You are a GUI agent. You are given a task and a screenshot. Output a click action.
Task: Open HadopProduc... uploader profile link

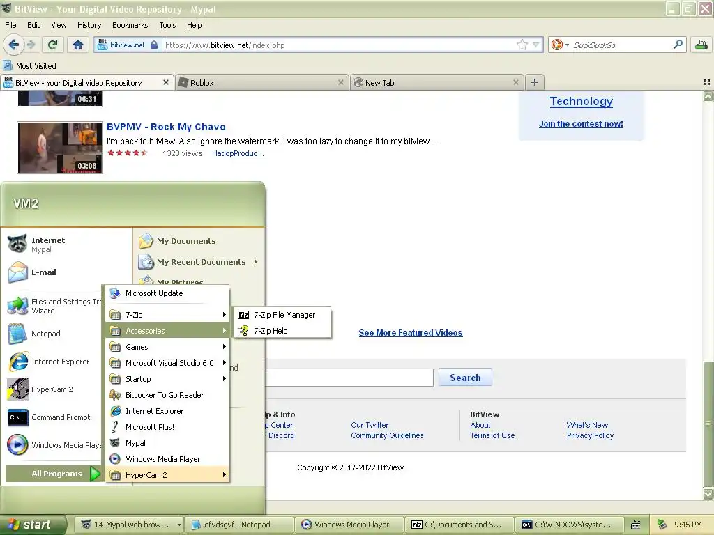[x=238, y=153]
